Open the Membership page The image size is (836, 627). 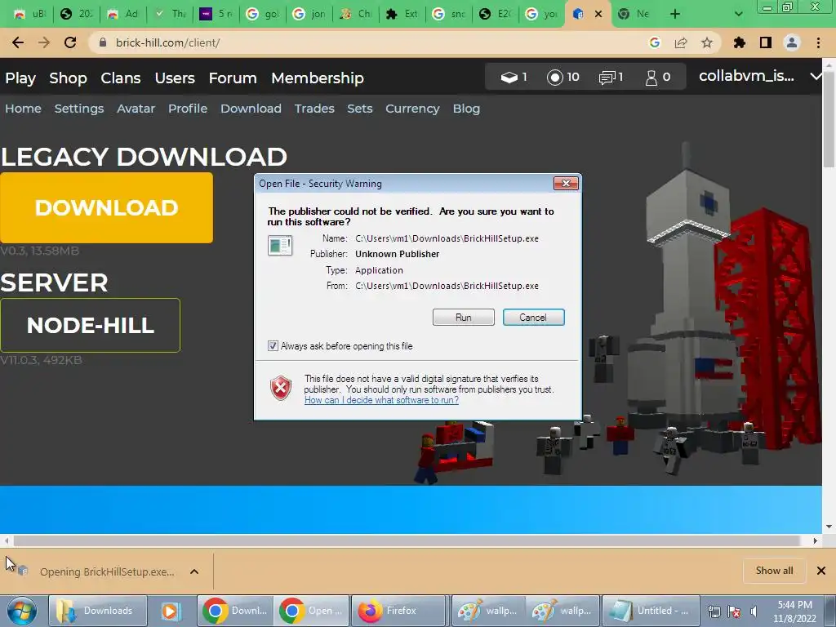point(318,78)
